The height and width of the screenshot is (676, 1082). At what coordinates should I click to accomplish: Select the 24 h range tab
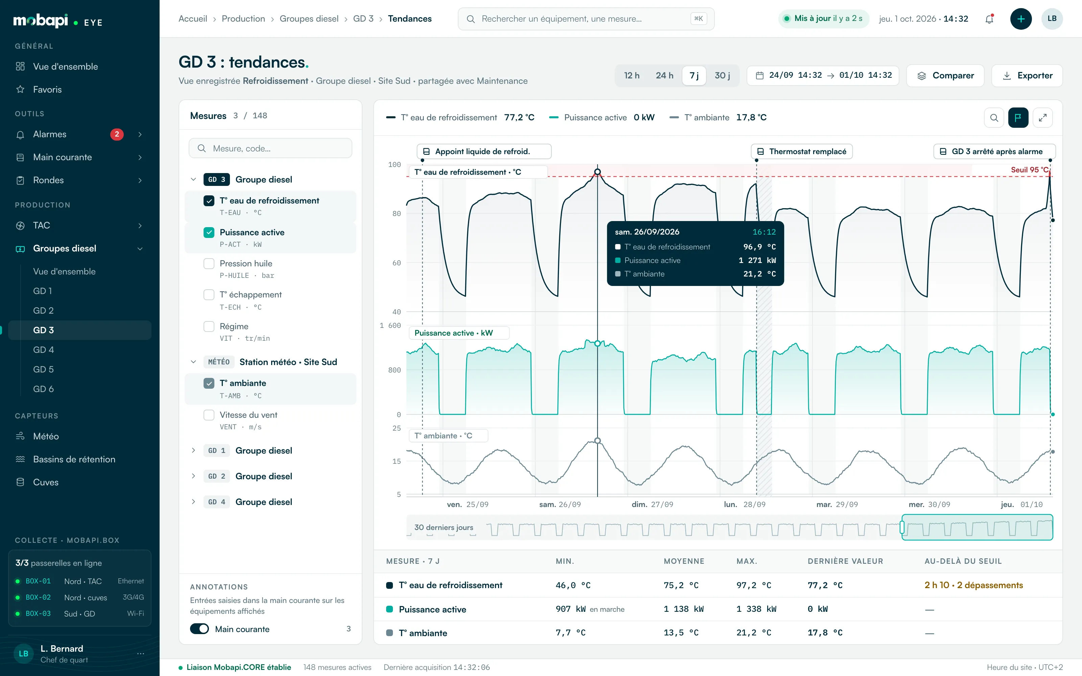pos(664,76)
